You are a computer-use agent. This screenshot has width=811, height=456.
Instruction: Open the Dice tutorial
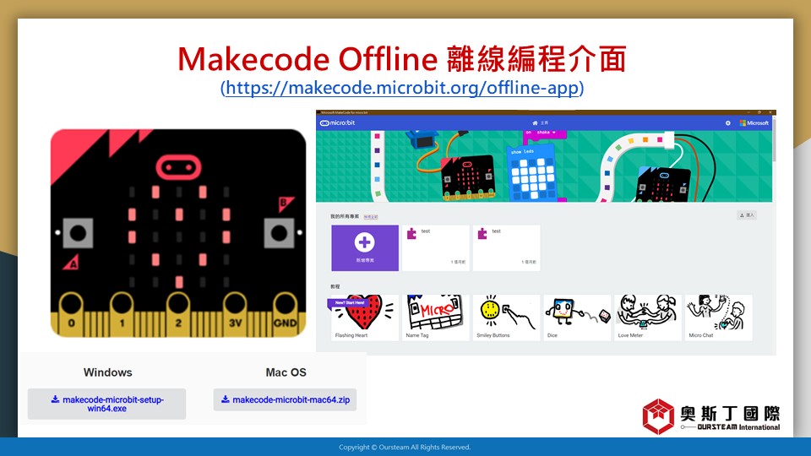(x=577, y=318)
